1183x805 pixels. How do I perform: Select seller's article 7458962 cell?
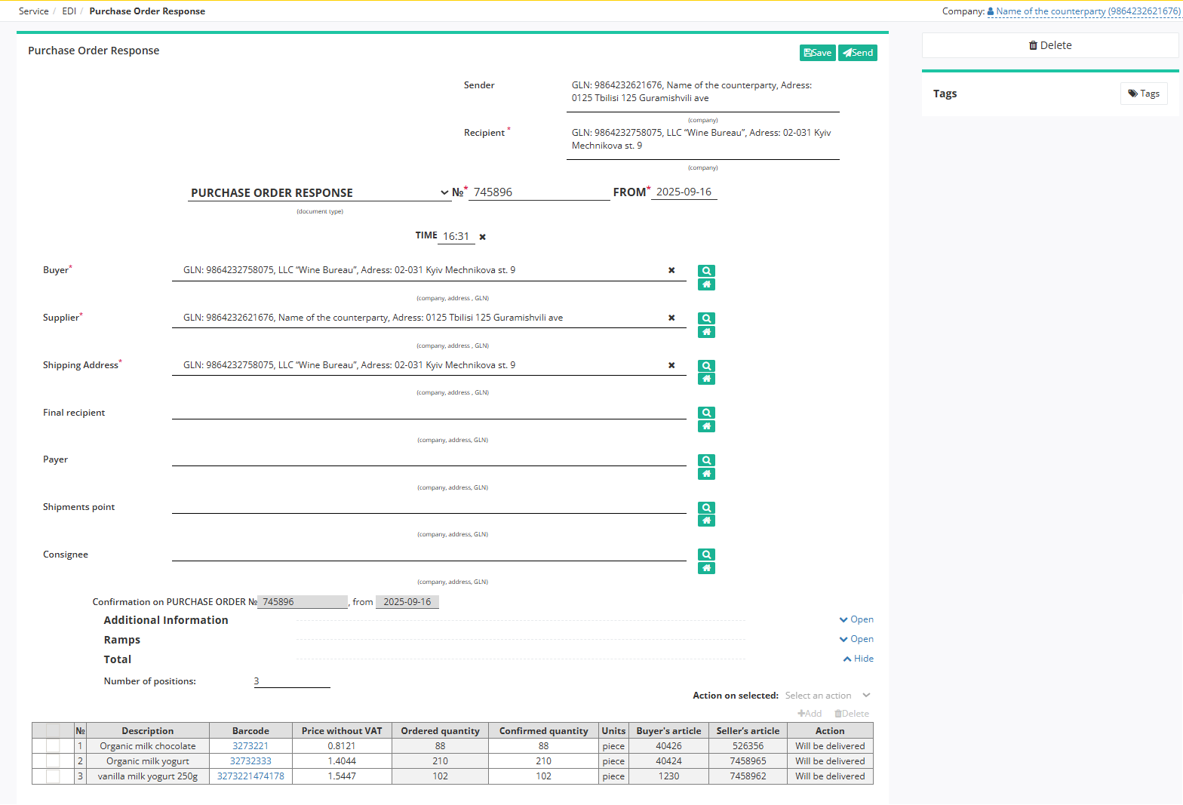point(748,776)
